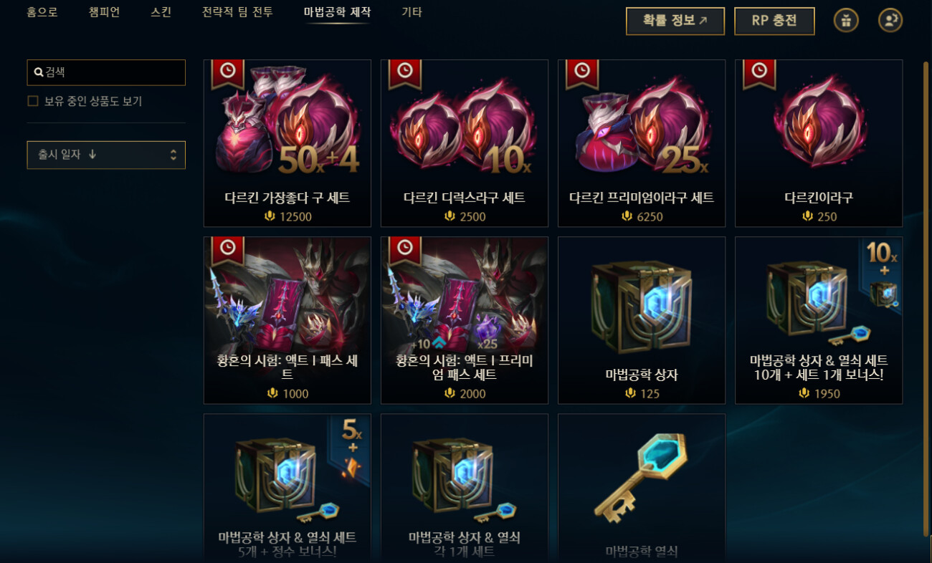Click the RP 충전 button
932x563 pixels.
click(x=774, y=21)
